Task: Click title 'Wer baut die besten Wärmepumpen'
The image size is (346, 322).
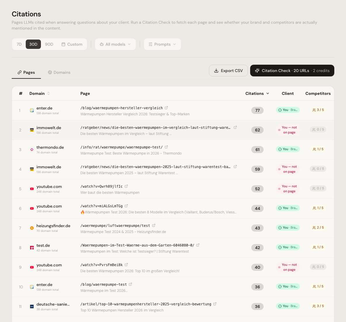Action: click(110, 193)
